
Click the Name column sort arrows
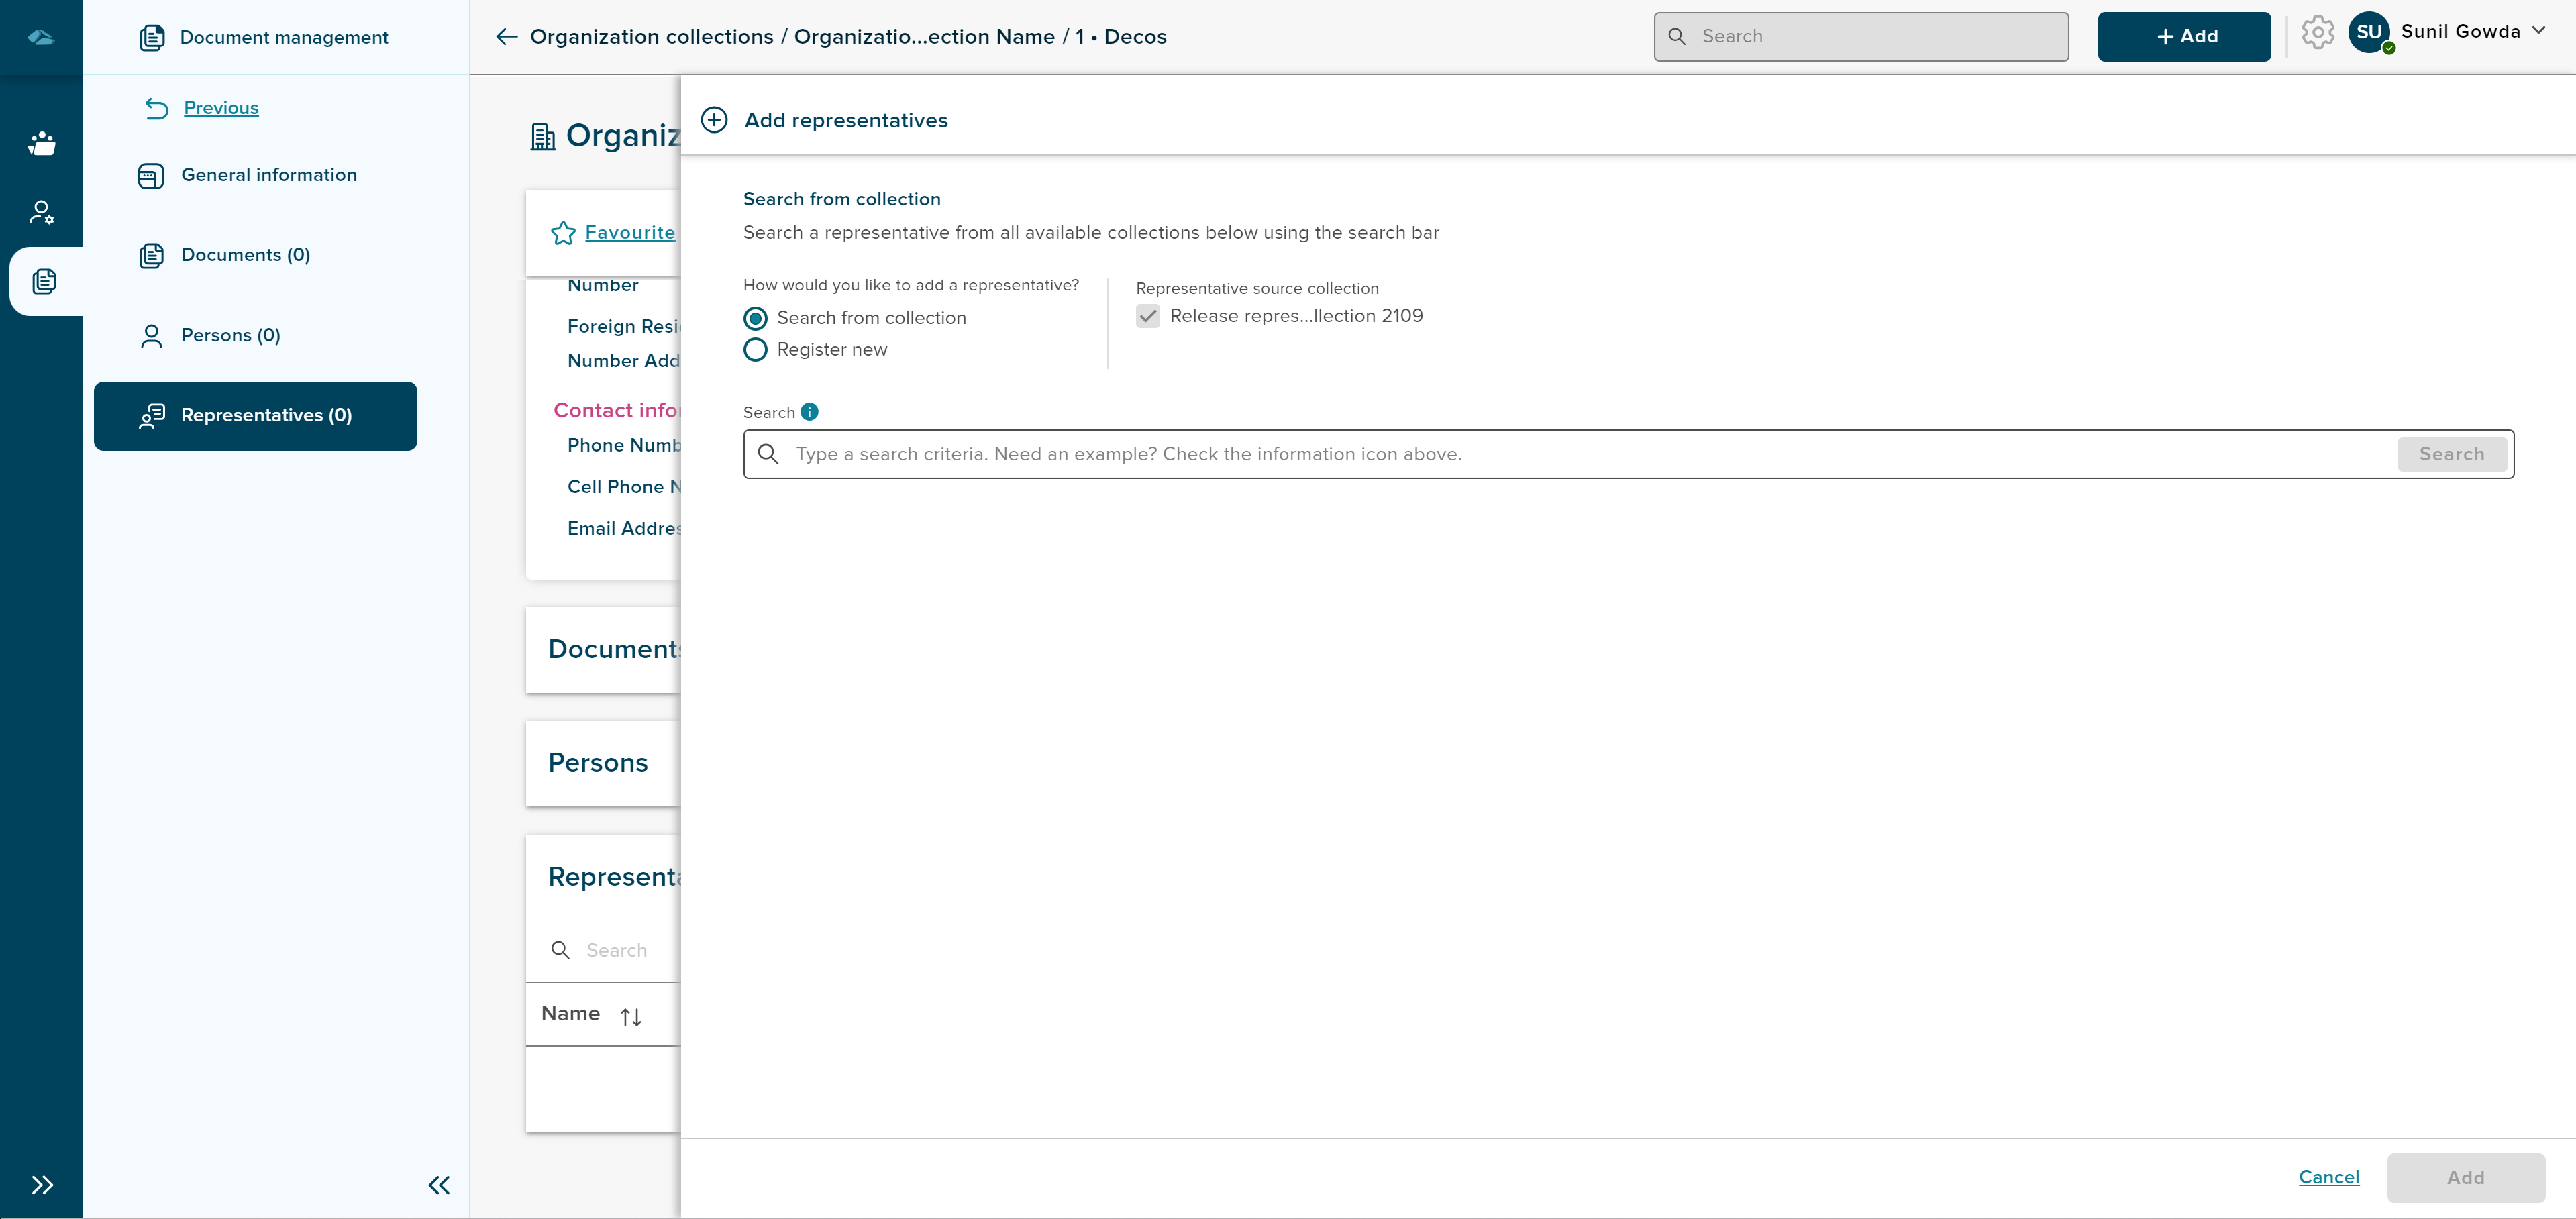tap(630, 1017)
